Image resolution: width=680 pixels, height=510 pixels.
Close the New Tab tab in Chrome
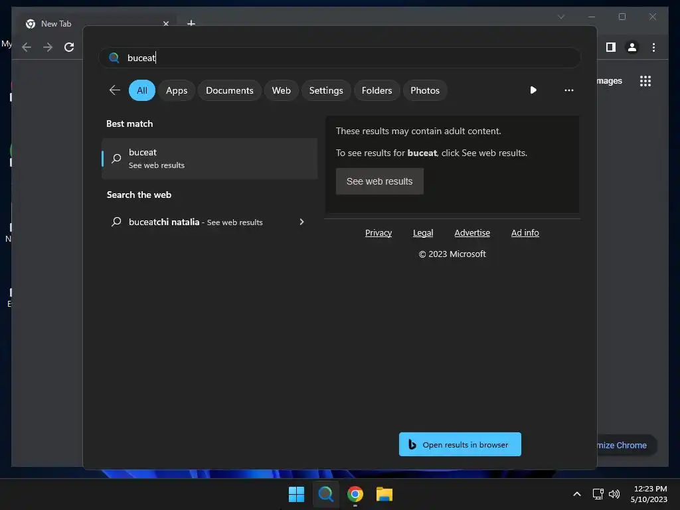coord(165,24)
